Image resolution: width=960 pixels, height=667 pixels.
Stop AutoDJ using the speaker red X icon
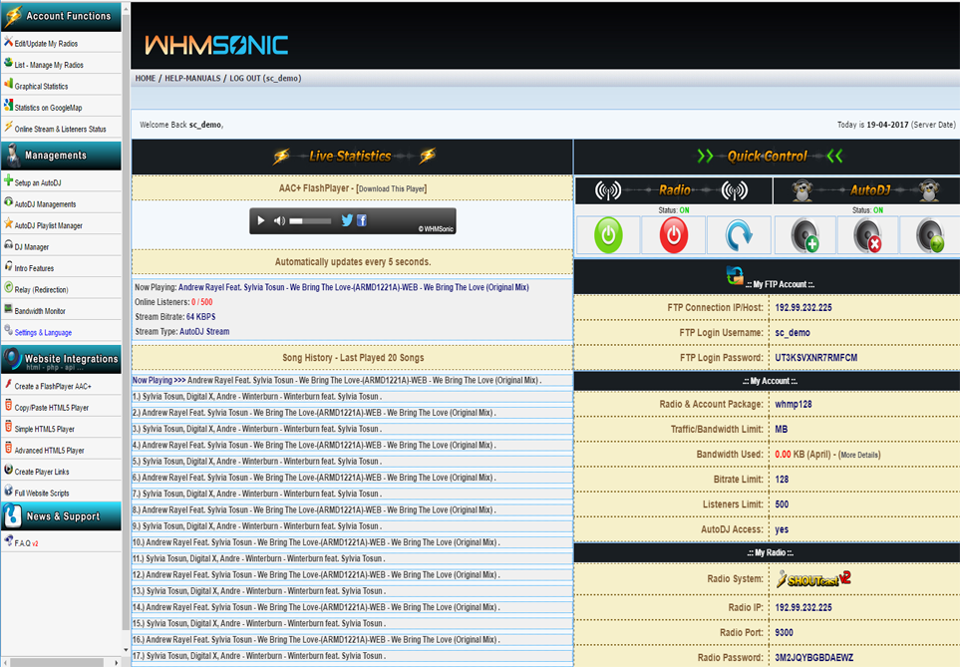867,236
